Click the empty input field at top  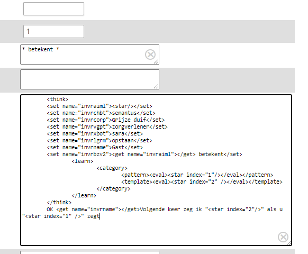[x=53, y=8]
